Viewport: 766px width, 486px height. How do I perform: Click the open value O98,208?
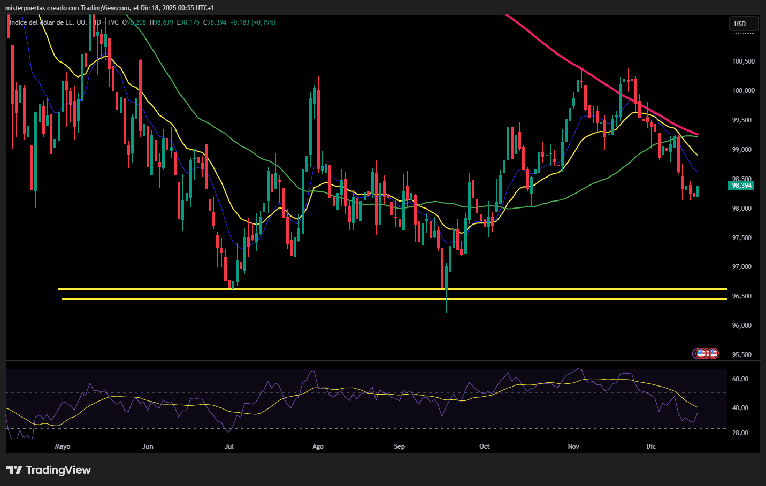coord(134,22)
